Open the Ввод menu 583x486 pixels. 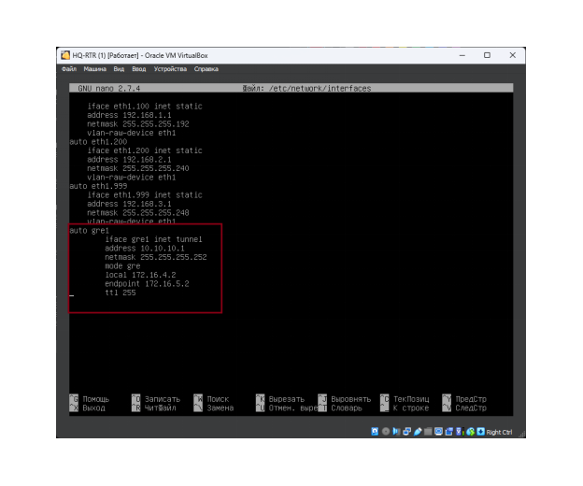point(138,69)
